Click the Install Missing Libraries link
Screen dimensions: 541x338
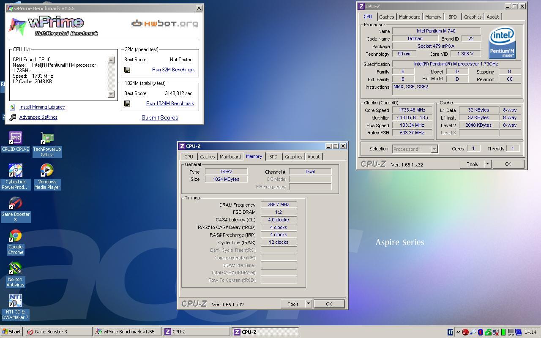click(x=42, y=107)
